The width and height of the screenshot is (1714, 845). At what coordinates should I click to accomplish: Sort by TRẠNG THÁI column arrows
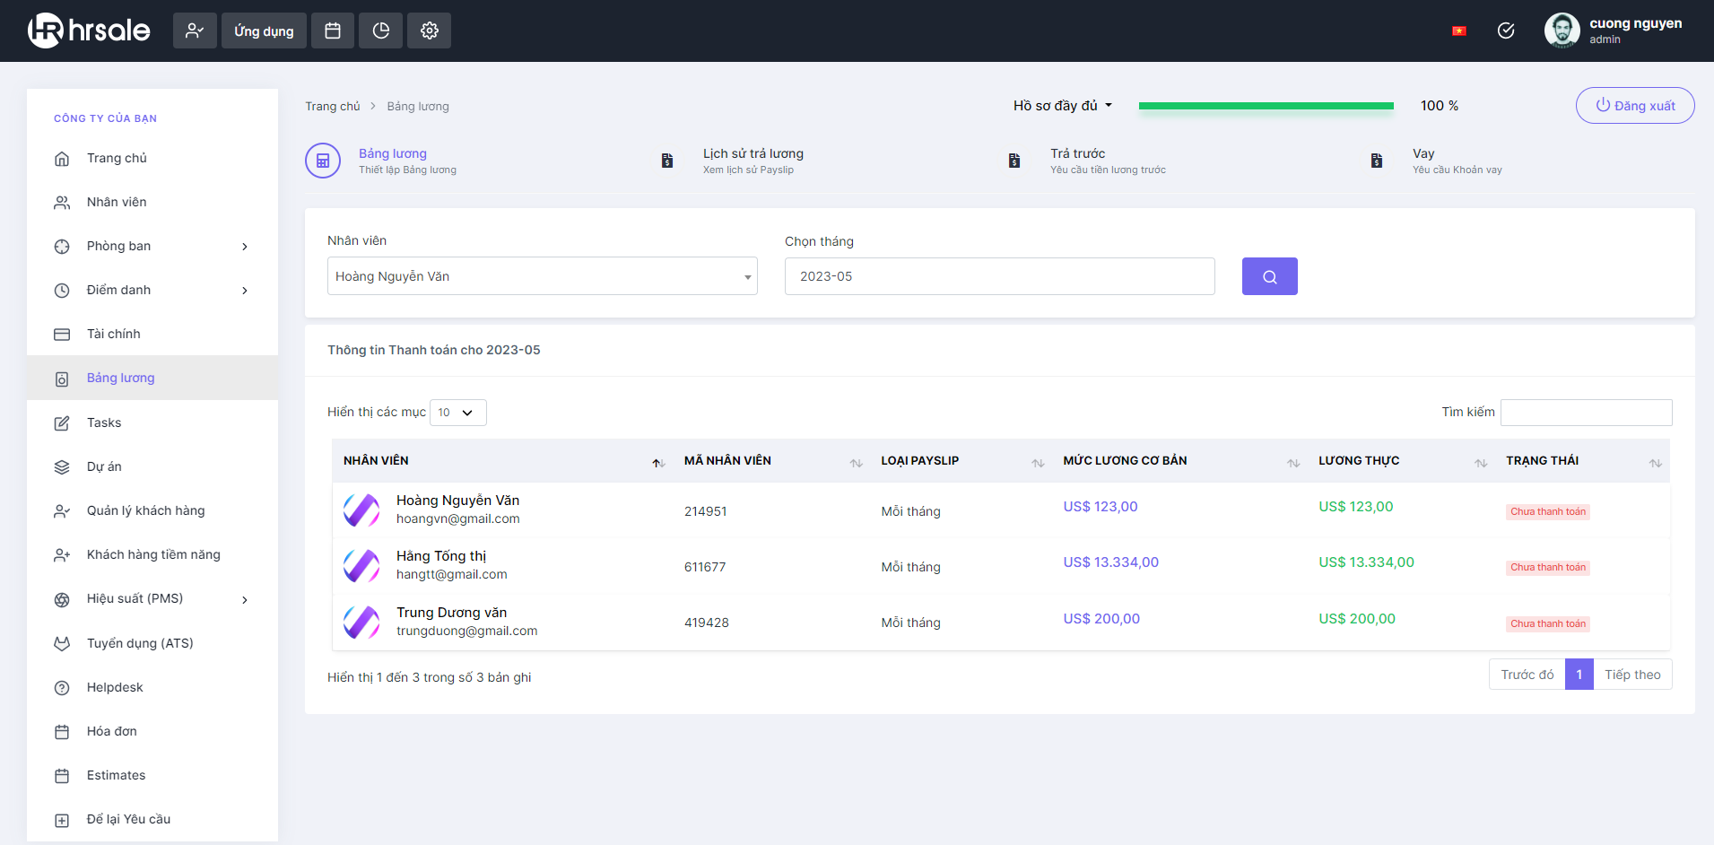pyautogui.click(x=1656, y=463)
